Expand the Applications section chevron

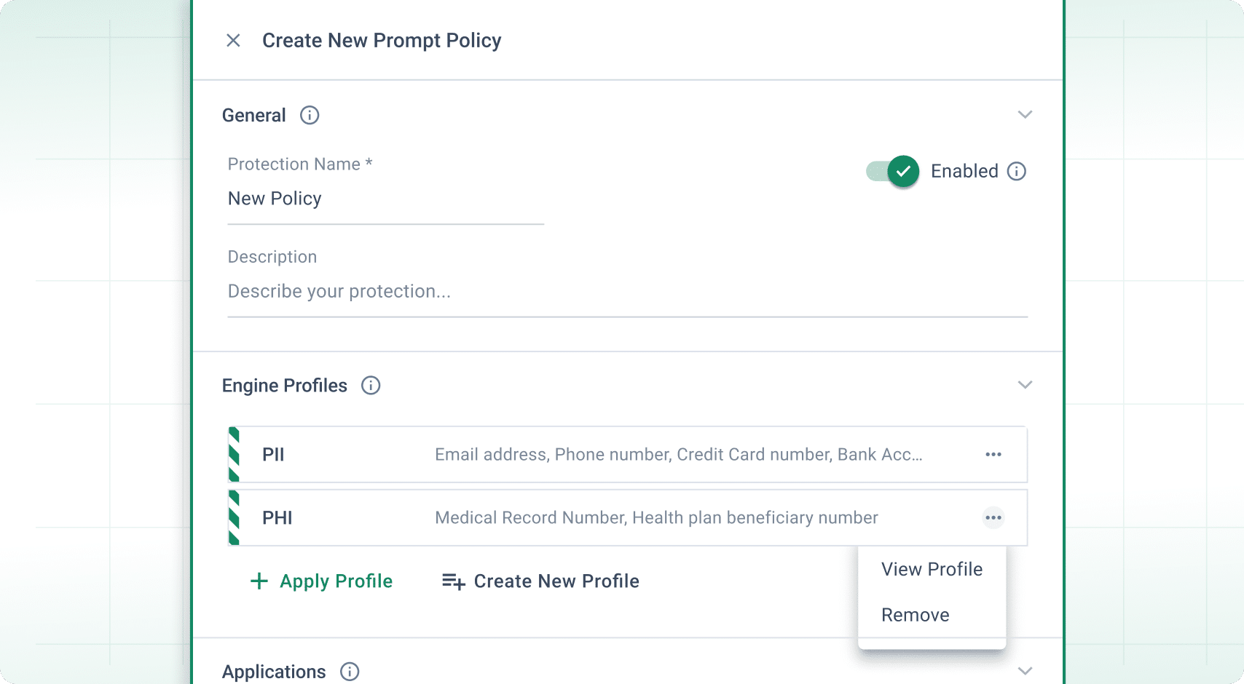1025,671
